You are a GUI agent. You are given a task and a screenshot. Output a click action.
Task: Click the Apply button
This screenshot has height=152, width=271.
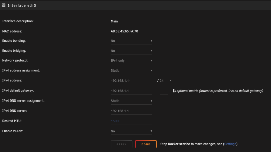121,144
